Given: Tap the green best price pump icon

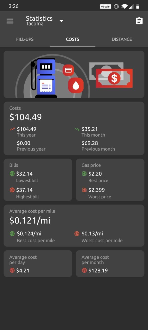Looking at the screenshot, I should click(x=84, y=174).
